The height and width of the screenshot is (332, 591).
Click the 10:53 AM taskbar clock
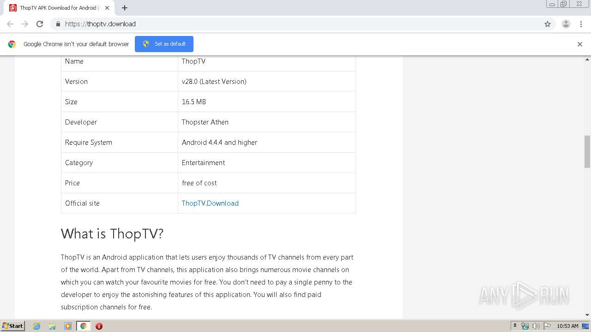tap(567, 326)
